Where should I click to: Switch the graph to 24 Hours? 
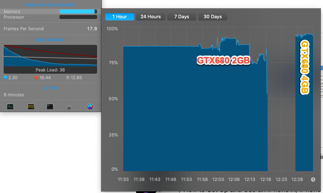coord(151,17)
